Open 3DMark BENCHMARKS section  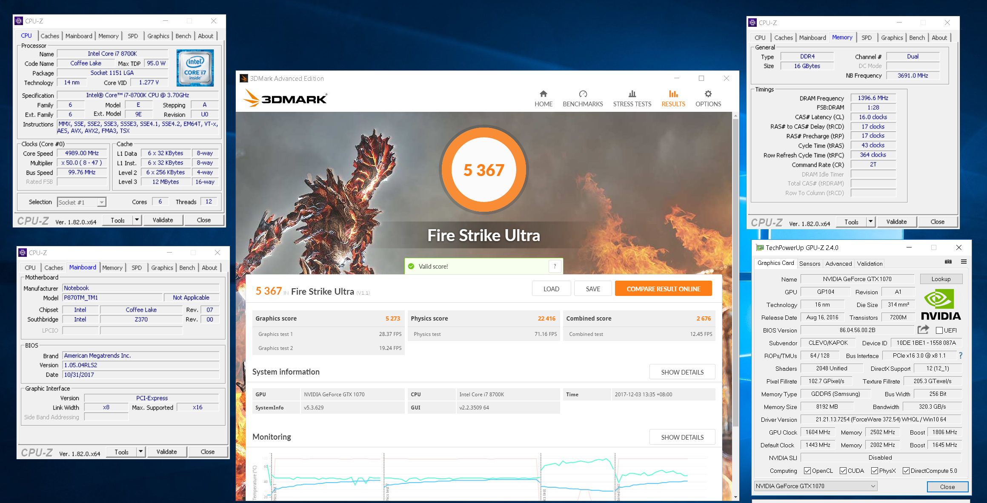point(583,99)
